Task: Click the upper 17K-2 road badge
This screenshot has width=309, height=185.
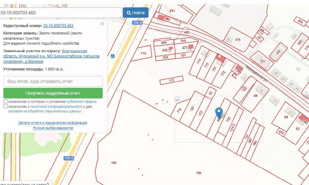Action: [x=137, y=23]
